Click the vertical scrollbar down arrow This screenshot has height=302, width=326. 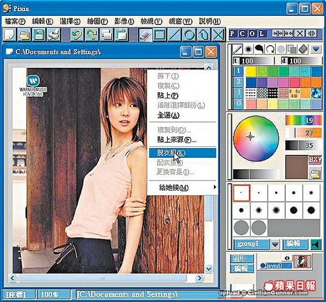pyautogui.click(x=208, y=269)
